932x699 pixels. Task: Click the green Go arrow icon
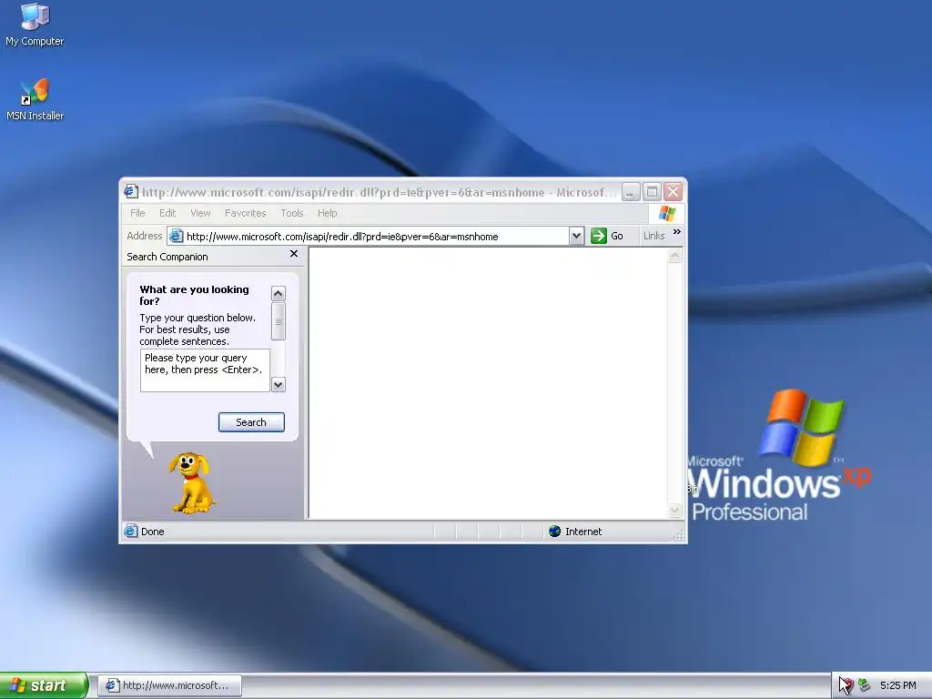599,236
